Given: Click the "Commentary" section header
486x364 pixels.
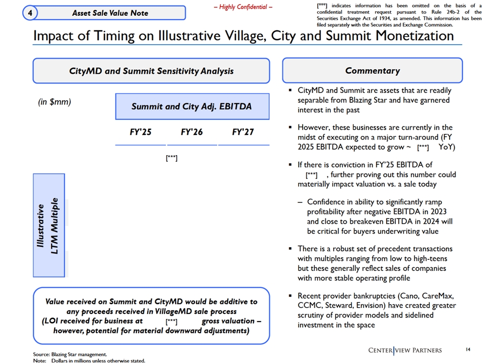Looking at the screenshot, I should pos(372,71).
